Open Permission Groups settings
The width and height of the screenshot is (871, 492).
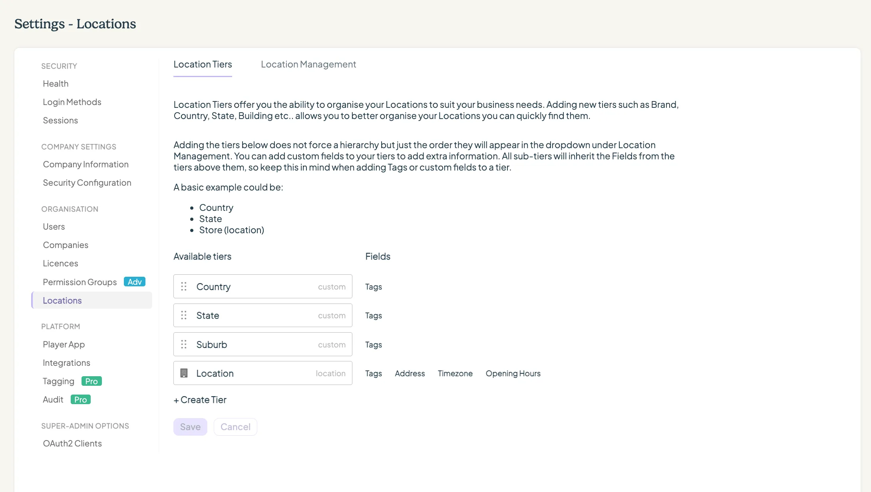point(80,282)
